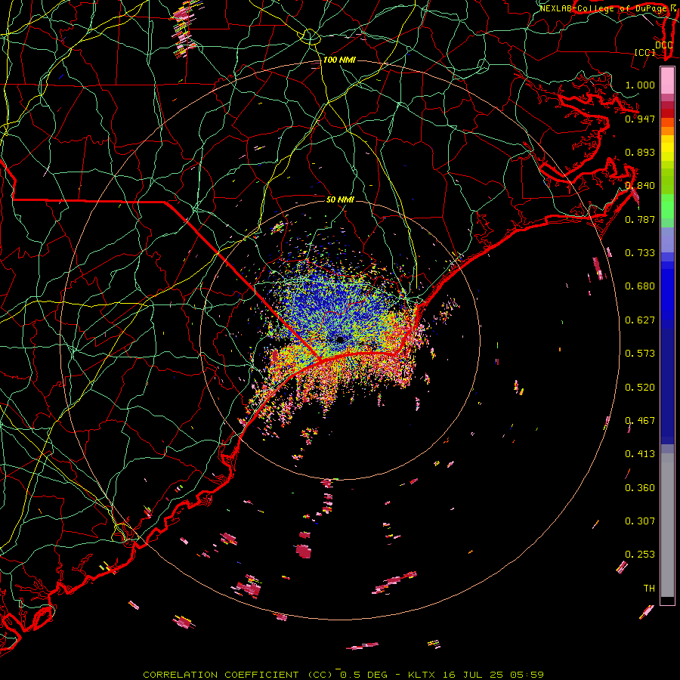Click the Correlation Coefficient caption at bottom
Viewport: 680px width, 680px height.
tap(343, 675)
